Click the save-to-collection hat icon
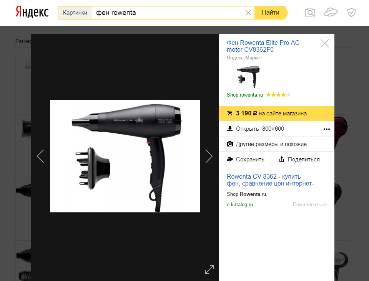The height and width of the screenshot is (281, 369). (x=230, y=159)
